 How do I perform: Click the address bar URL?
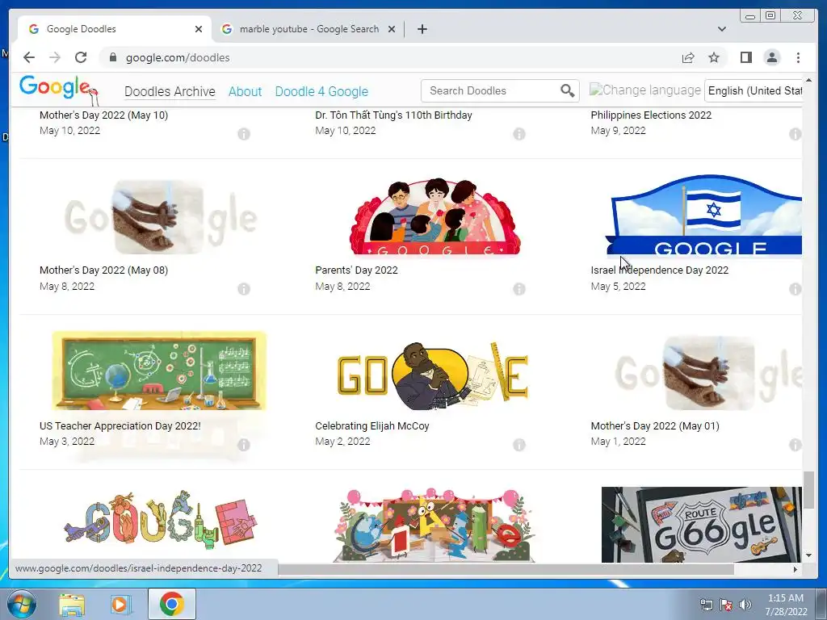click(178, 57)
